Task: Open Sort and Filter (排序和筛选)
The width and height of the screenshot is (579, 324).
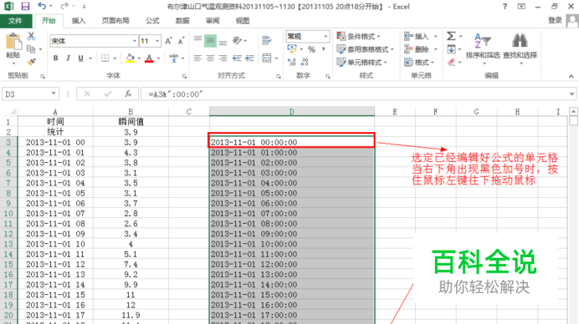Action: pos(483,48)
